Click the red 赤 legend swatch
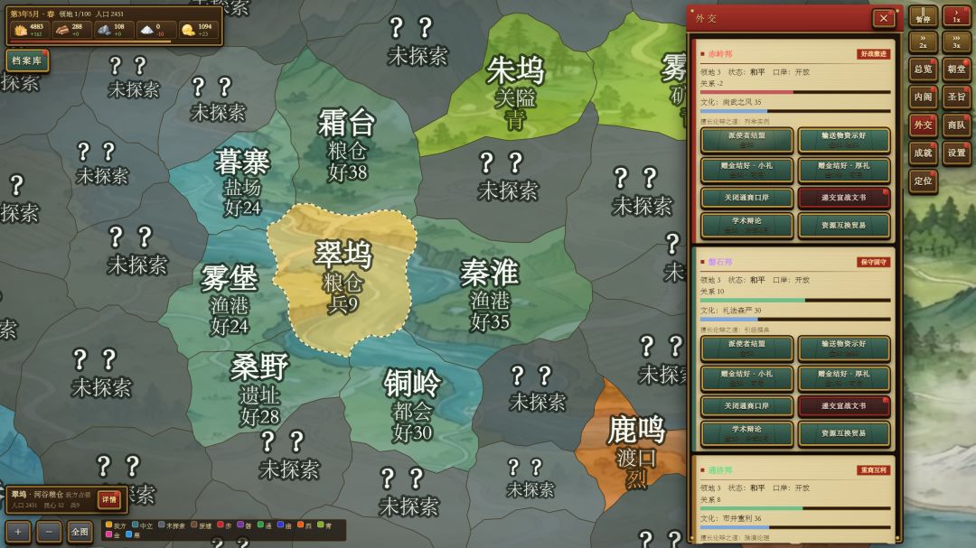The width and height of the screenshot is (976, 548). tap(221, 525)
